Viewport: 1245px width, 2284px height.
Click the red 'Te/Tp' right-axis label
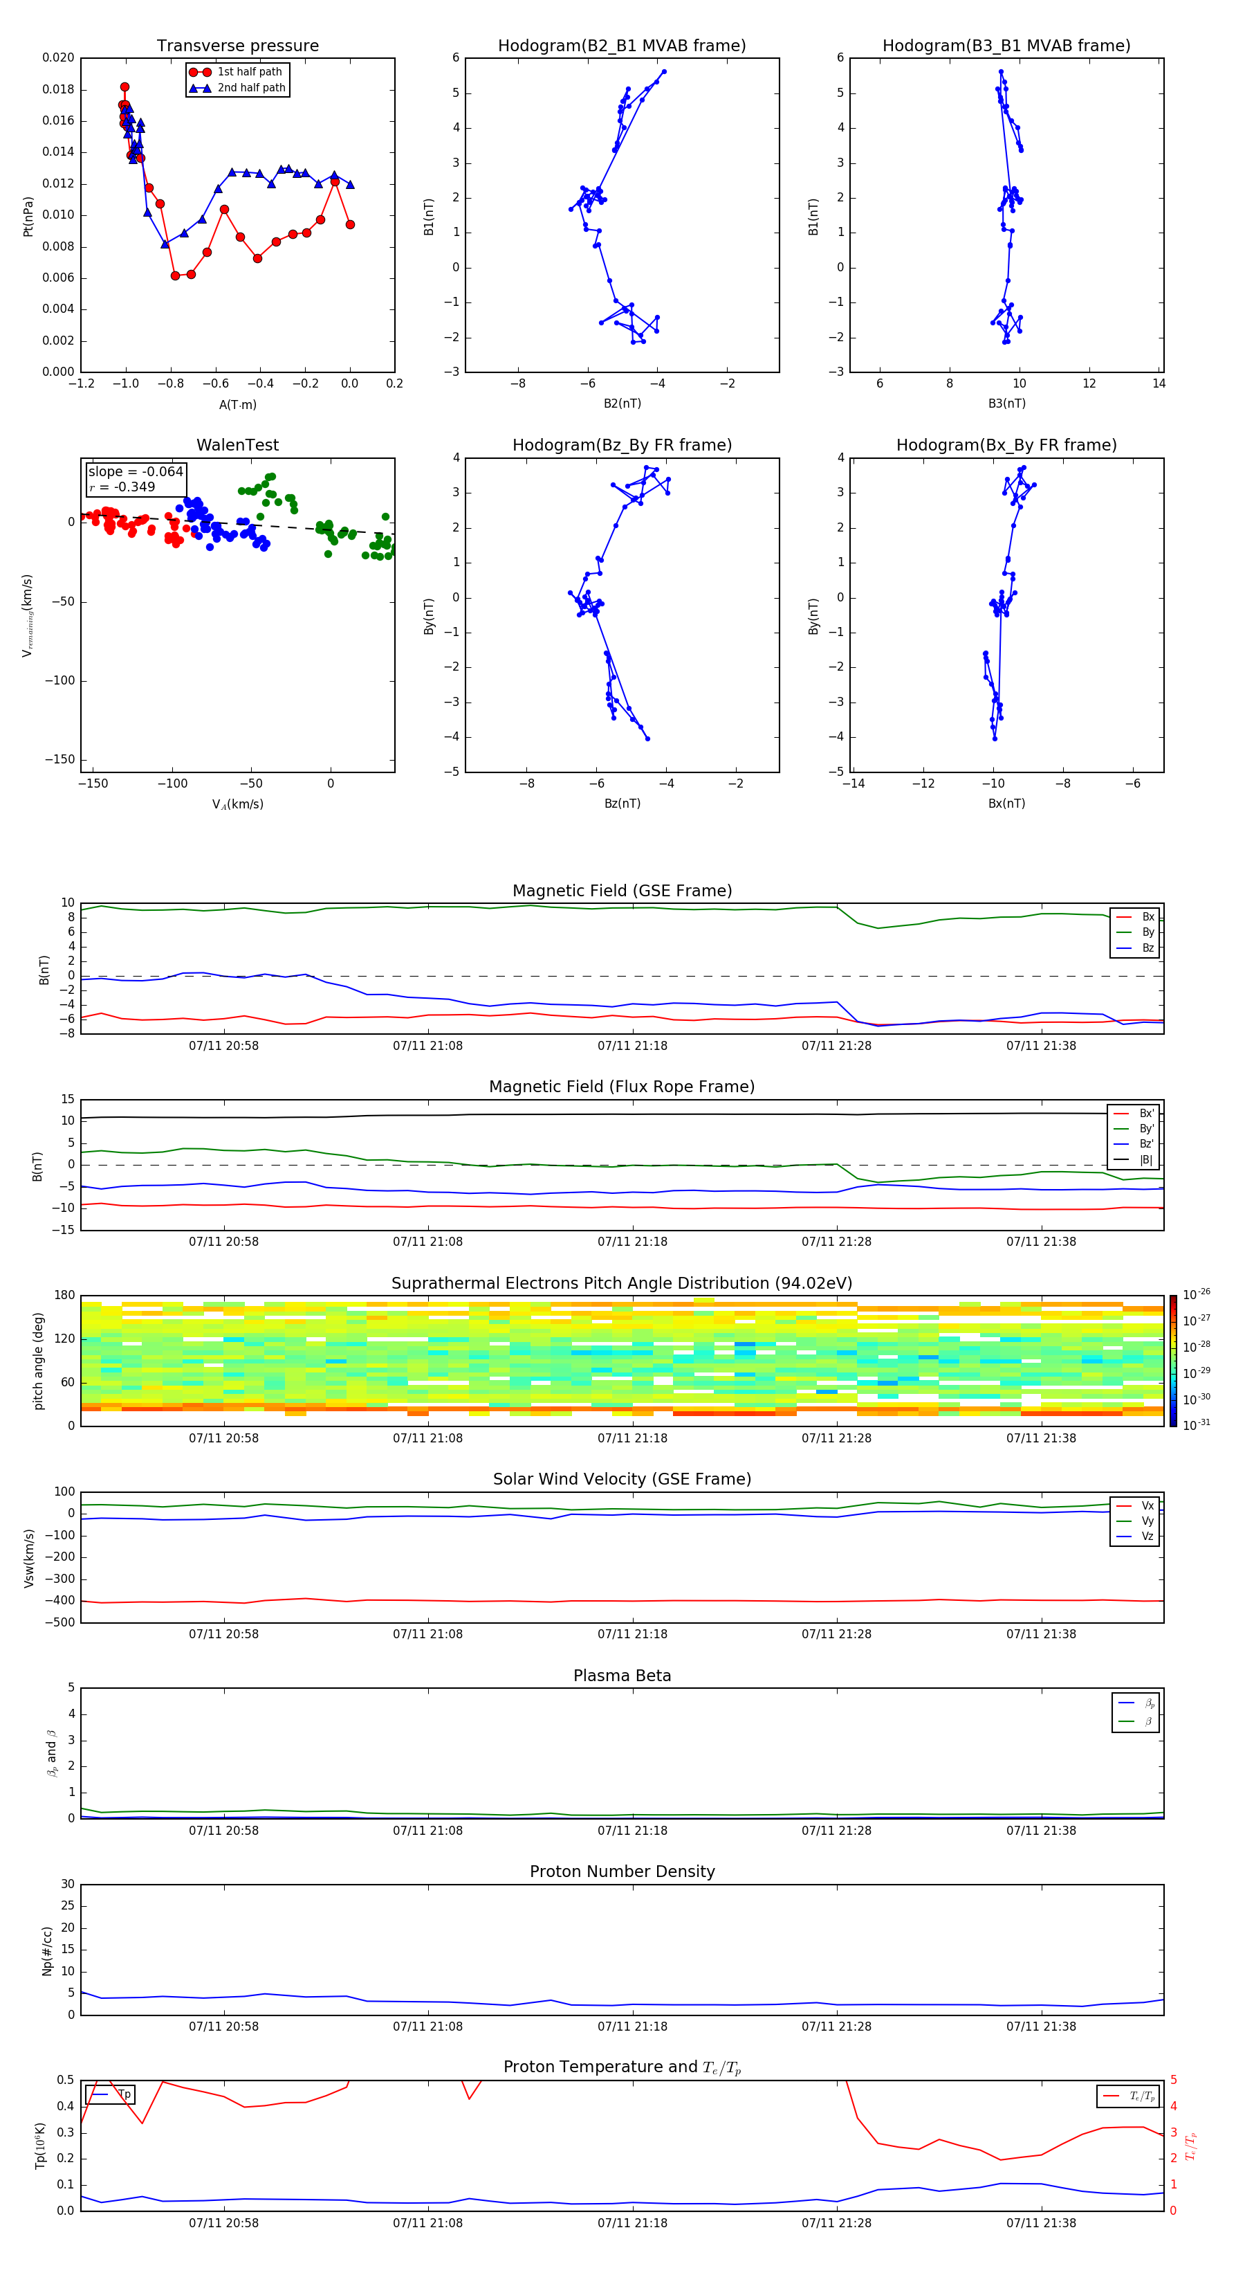click(1191, 2146)
